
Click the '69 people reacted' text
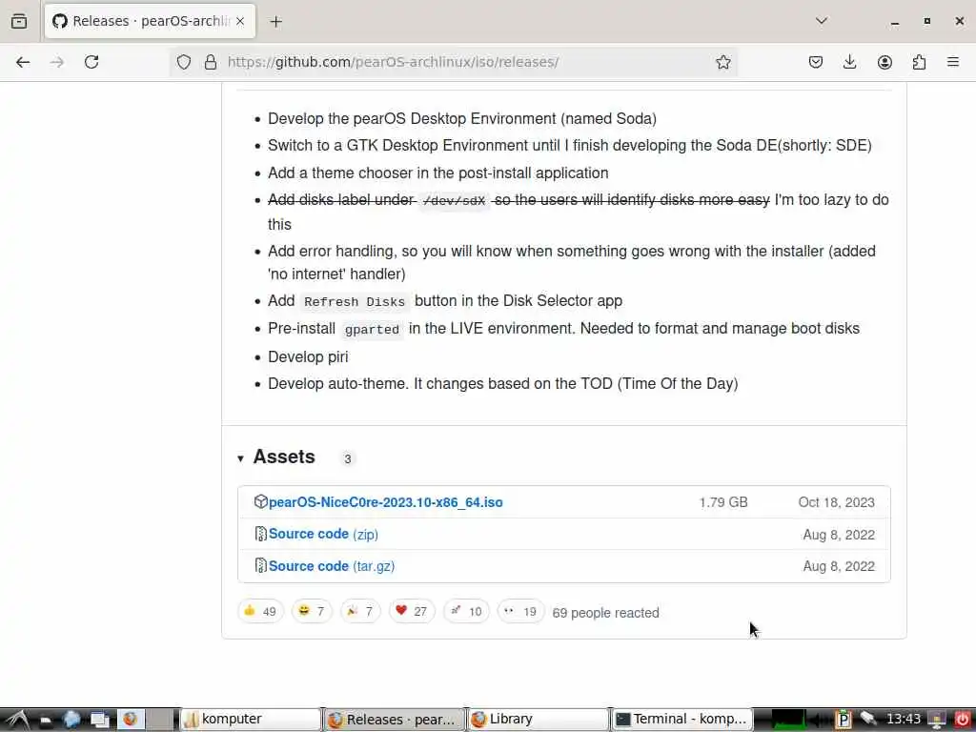click(x=605, y=613)
